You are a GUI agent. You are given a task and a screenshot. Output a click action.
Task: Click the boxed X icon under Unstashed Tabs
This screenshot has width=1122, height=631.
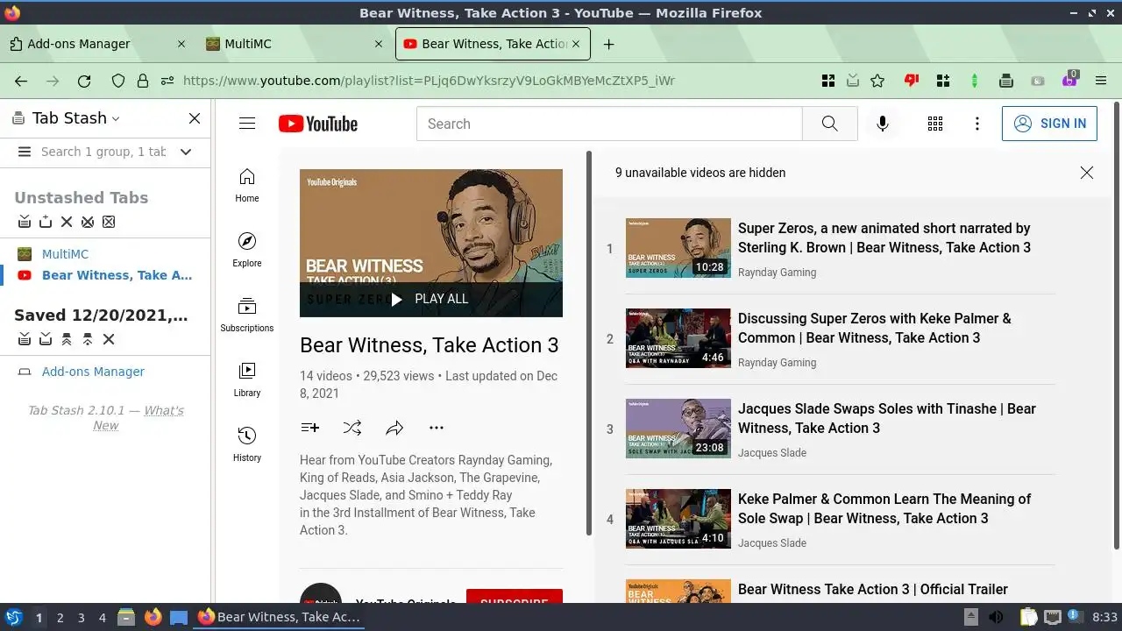109,222
